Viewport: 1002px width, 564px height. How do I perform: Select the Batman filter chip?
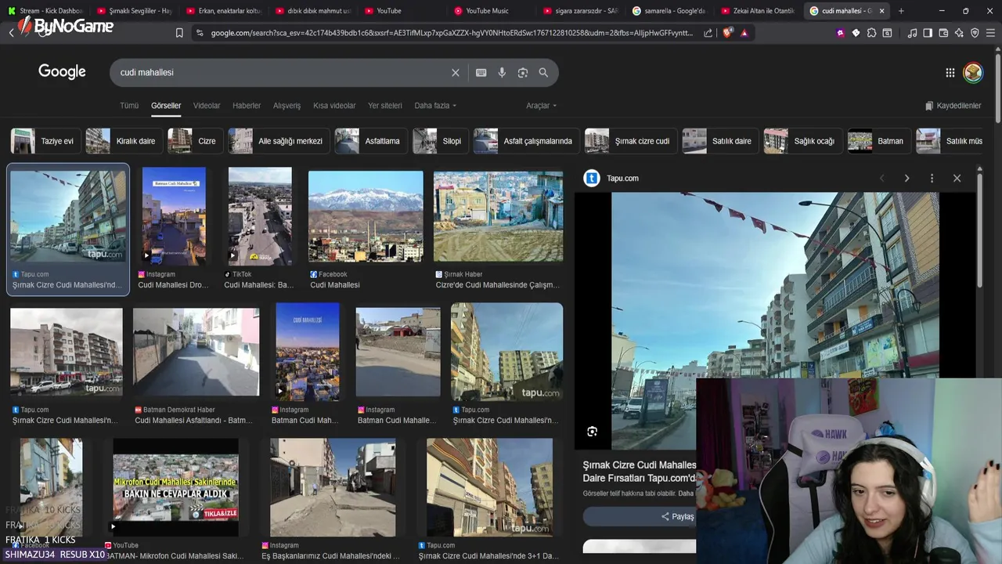879,141
